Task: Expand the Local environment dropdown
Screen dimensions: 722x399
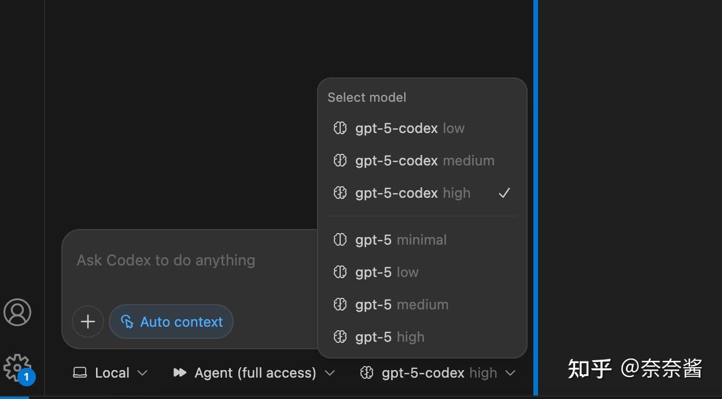Action: click(111, 373)
